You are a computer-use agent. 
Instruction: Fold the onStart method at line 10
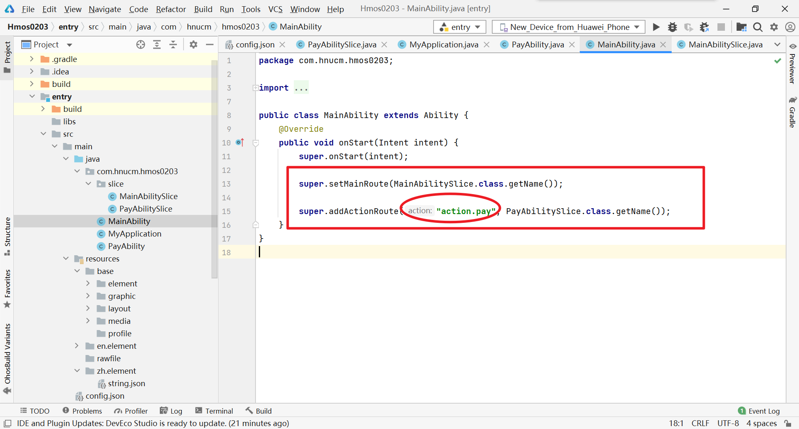256,143
